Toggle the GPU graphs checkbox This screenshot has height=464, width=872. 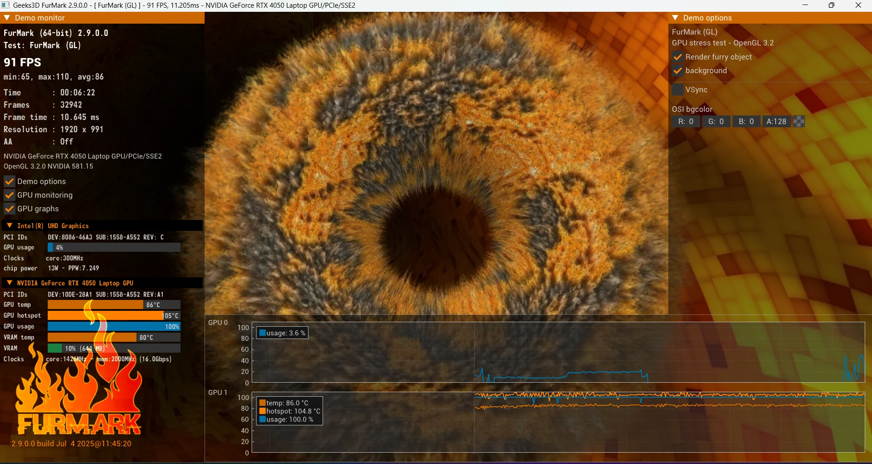10,209
